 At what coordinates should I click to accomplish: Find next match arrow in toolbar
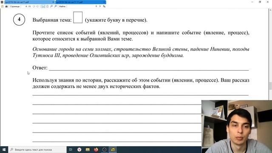click(100, 6)
